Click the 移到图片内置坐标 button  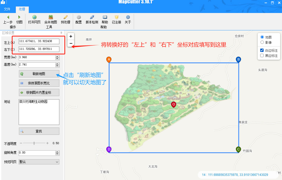pyautogui.click(x=39, y=92)
